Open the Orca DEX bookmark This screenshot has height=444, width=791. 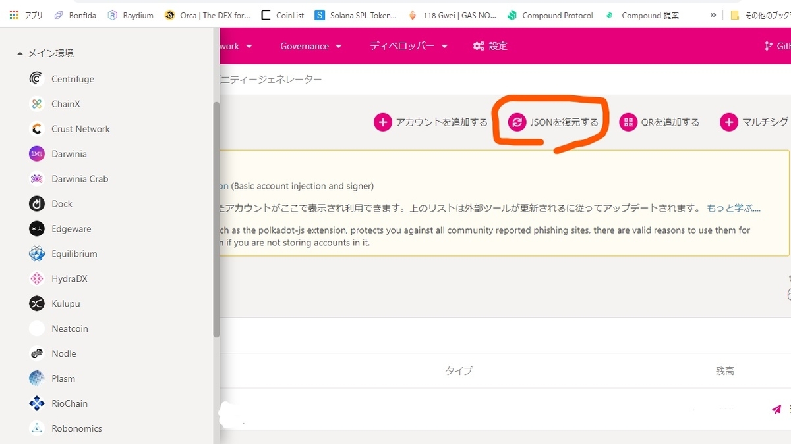tap(208, 15)
